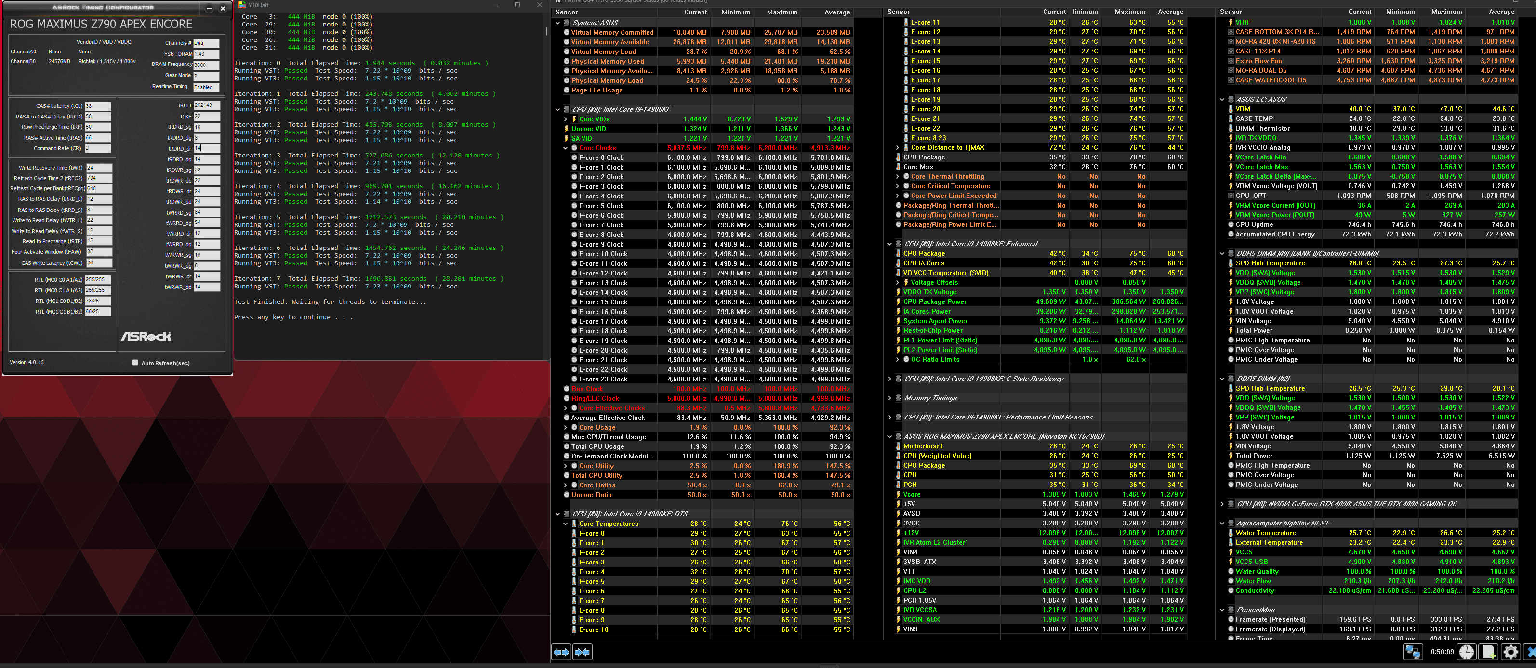Image resolution: width=1536 pixels, height=668 pixels.
Task: Select the P-core 0 Clock row
Action: 601,158
